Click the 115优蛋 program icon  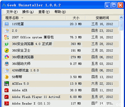(7, 24)
